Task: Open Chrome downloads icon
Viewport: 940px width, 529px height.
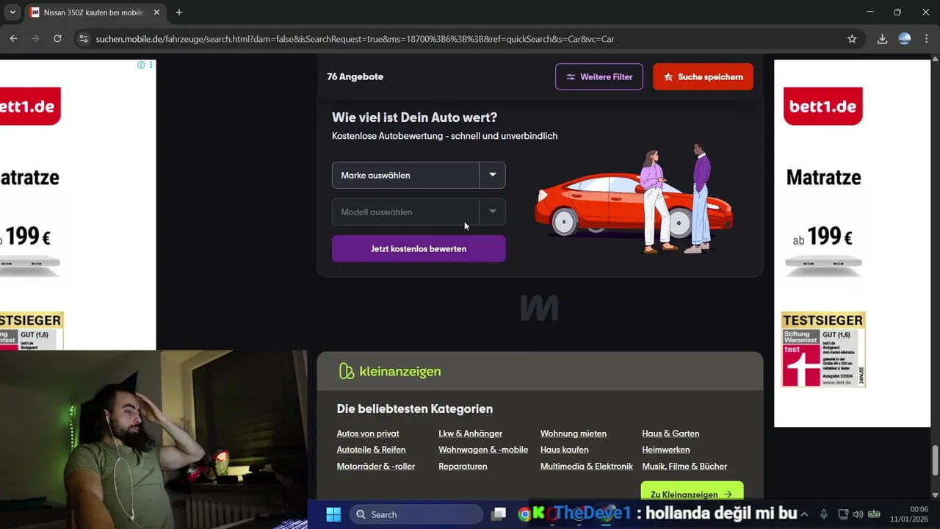Action: coord(883,39)
